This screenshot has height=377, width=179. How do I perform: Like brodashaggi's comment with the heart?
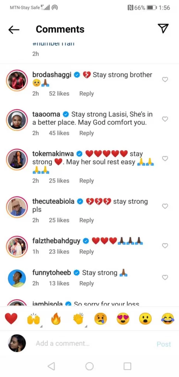(x=165, y=80)
